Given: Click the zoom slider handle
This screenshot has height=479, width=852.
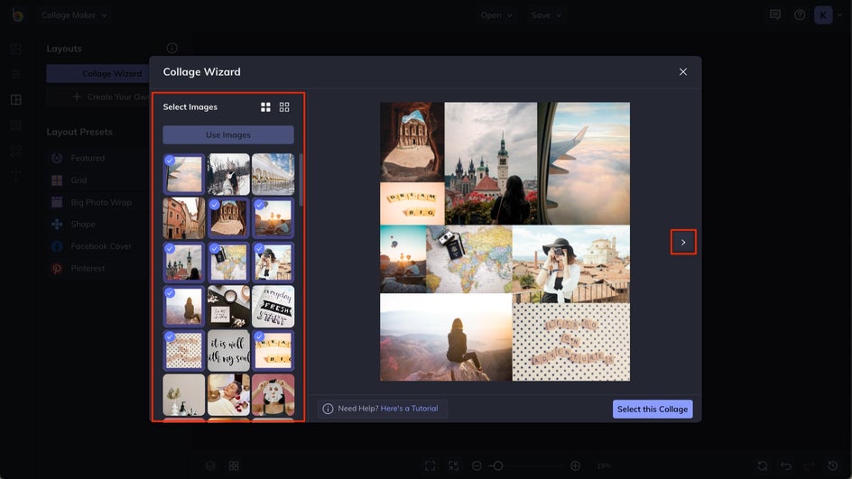Looking at the screenshot, I should 497,465.
